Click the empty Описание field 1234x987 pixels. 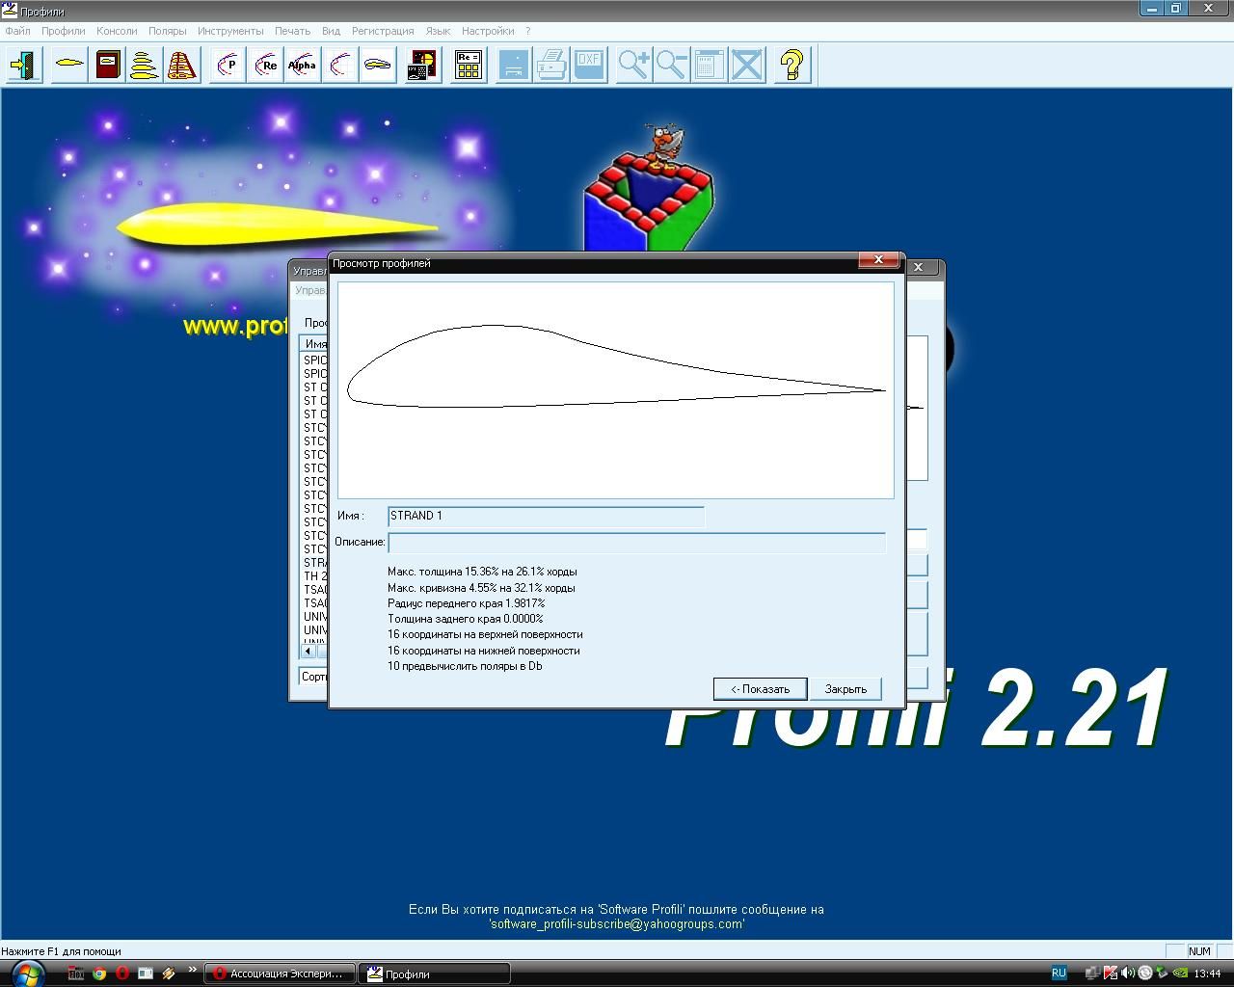(636, 543)
